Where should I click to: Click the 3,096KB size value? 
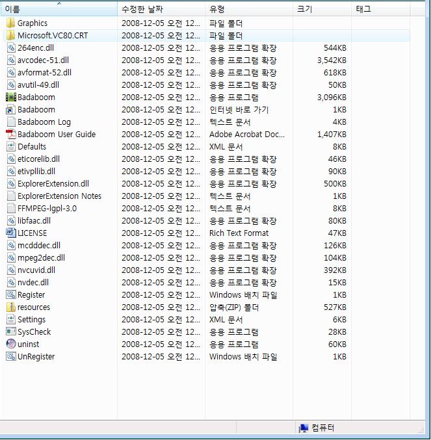coord(332,97)
